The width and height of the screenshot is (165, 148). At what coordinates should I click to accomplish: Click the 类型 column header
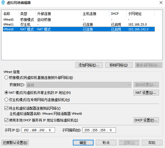click(x=27, y=14)
